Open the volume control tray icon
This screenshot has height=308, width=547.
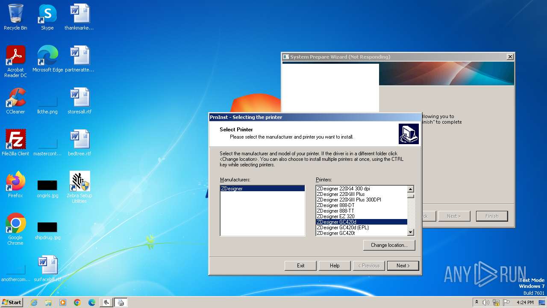tap(485, 302)
